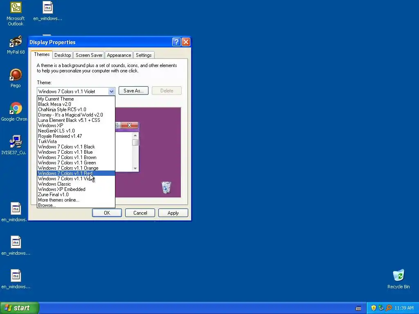
Task: Select More themes online... entry
Action: tap(76, 200)
